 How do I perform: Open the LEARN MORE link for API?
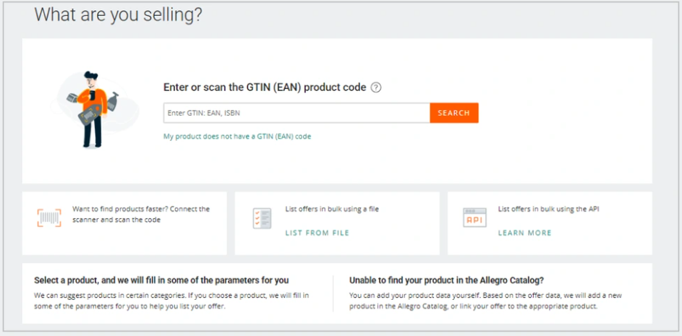click(524, 233)
